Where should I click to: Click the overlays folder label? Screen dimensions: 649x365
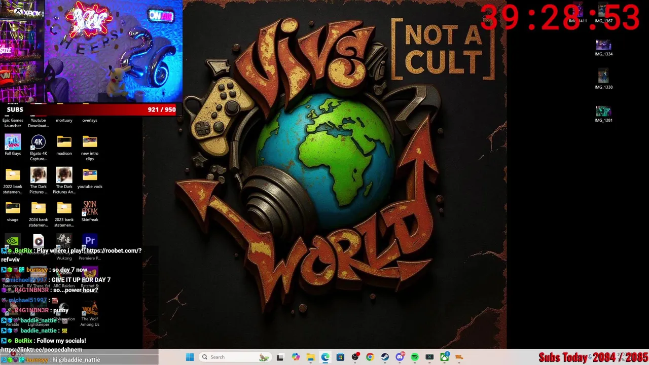pos(90,120)
